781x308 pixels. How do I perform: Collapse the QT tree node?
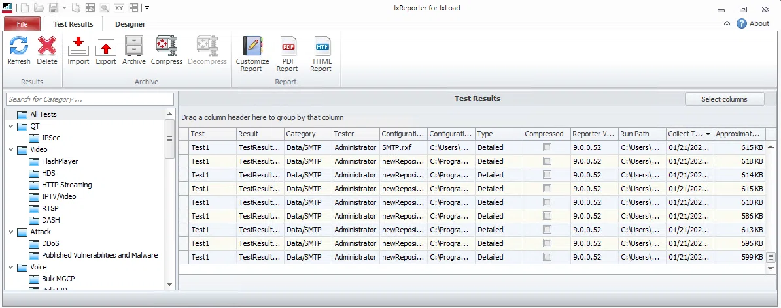click(11, 126)
